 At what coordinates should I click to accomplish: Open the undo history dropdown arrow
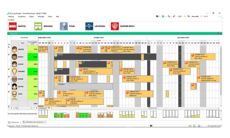[171, 17]
